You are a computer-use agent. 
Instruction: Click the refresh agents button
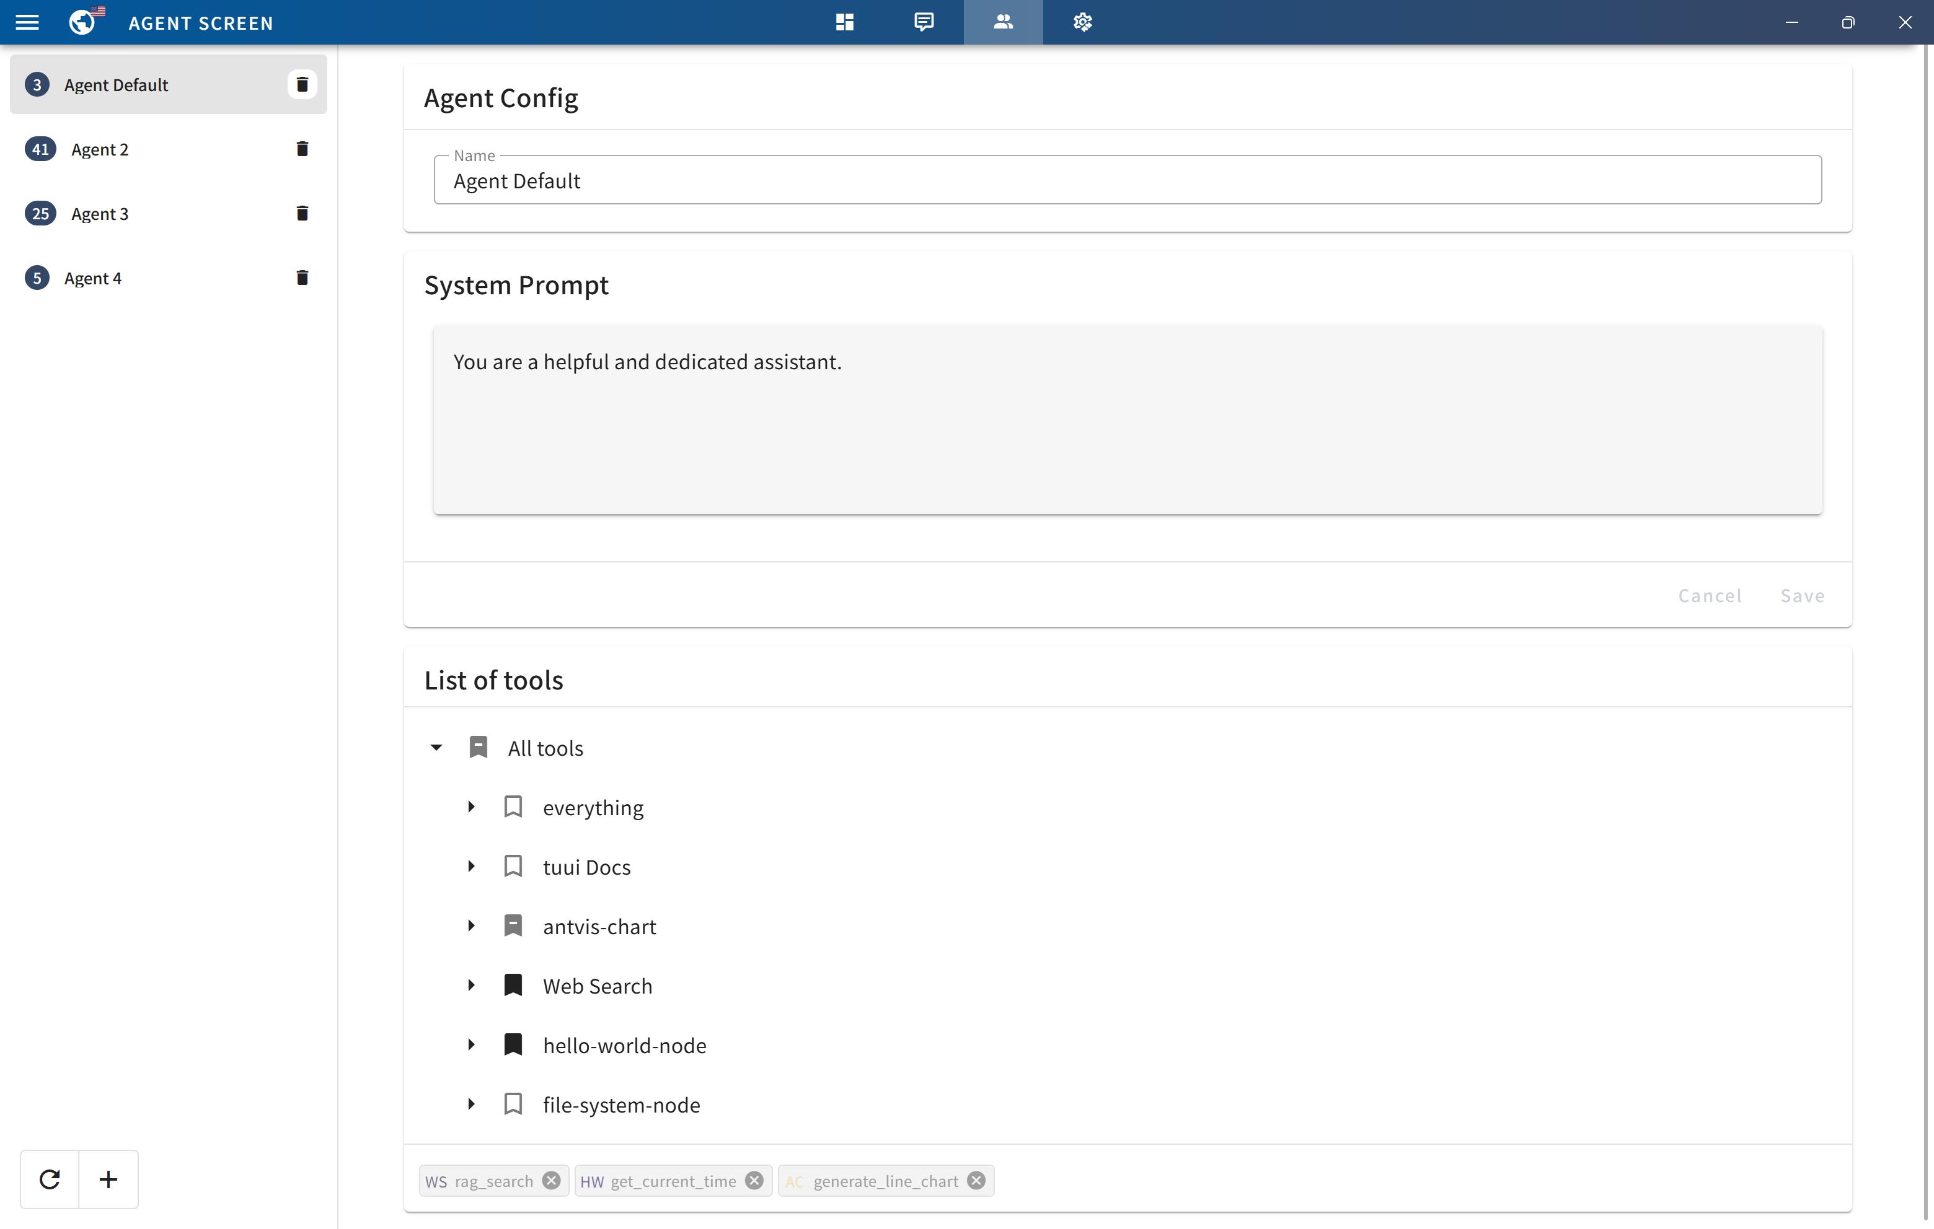click(50, 1178)
